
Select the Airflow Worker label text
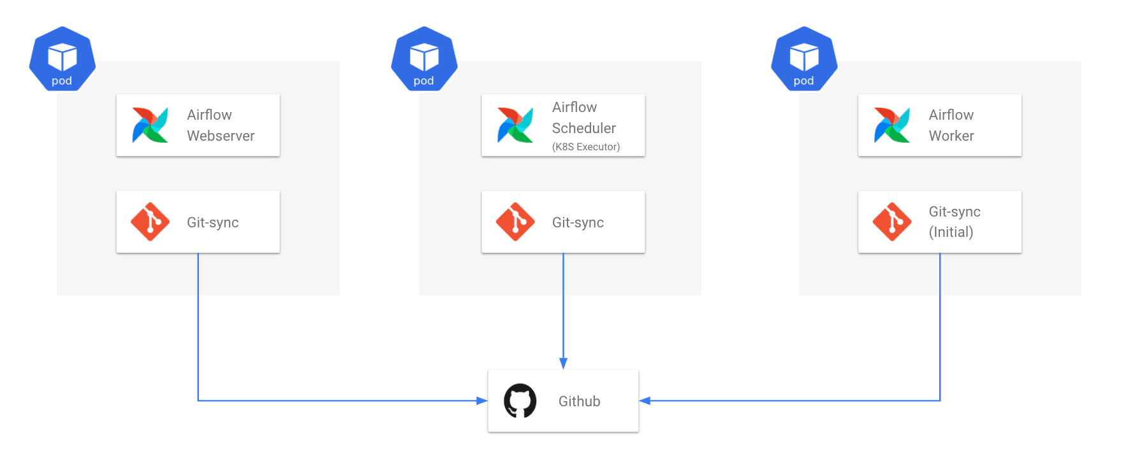[951, 125]
